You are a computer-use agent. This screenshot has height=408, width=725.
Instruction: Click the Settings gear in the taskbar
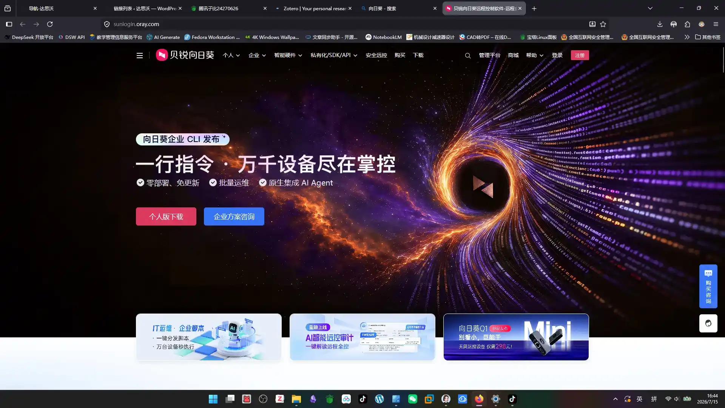pyautogui.click(x=495, y=399)
